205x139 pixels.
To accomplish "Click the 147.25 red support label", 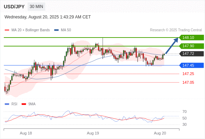I will tap(188, 74).
